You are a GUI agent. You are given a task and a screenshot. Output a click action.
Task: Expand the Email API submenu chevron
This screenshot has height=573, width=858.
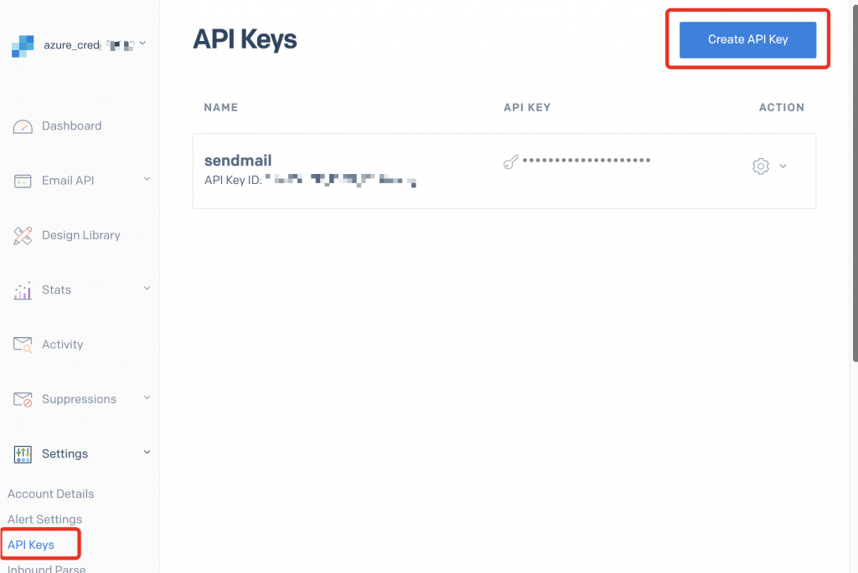pos(147,179)
